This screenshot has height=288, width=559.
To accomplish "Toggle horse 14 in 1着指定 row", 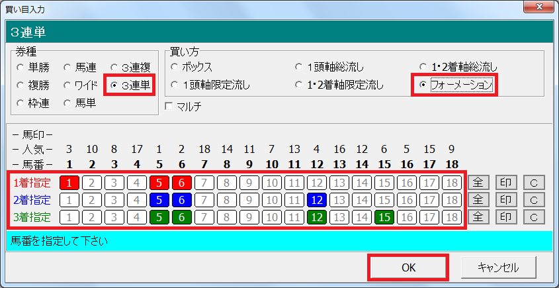I will [x=361, y=183].
